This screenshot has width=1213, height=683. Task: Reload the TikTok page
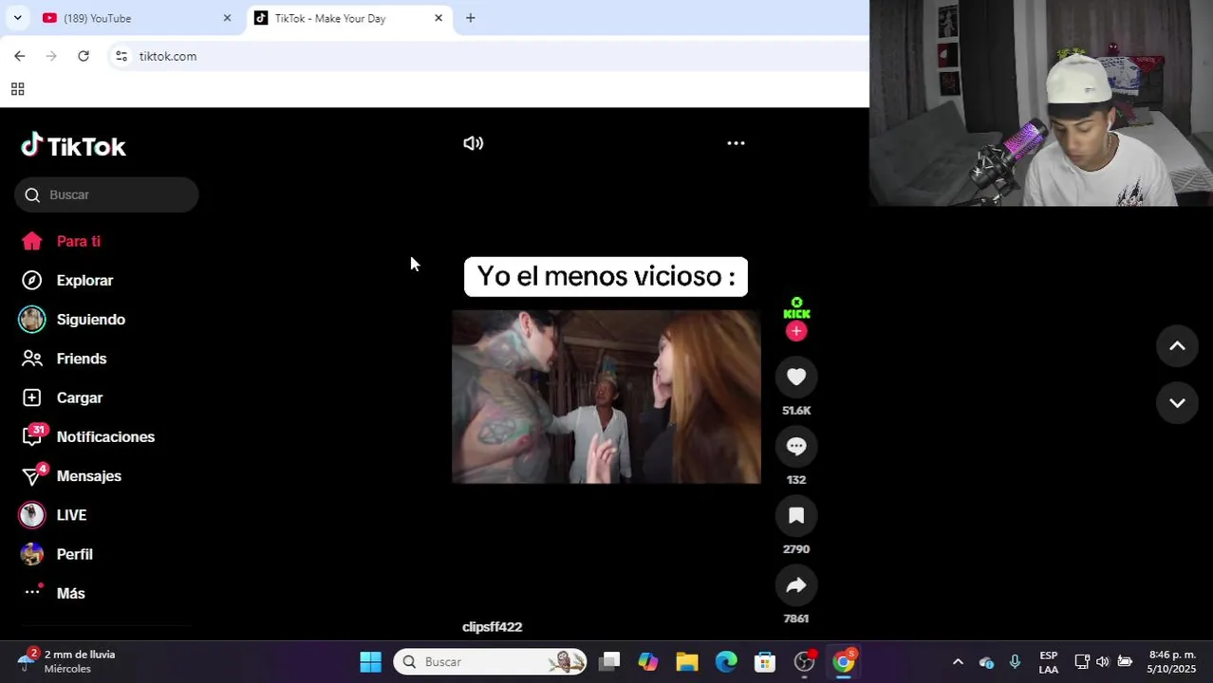[84, 56]
